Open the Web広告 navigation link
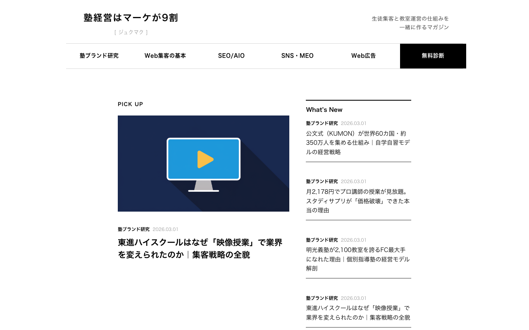 364,56
